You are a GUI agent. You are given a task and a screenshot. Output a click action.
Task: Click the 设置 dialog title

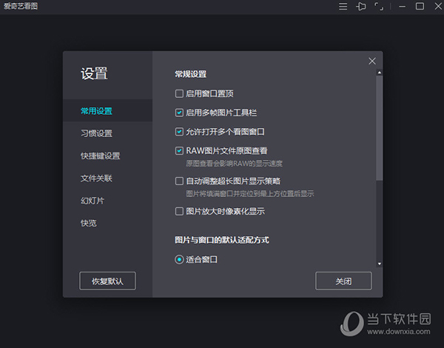click(x=94, y=74)
